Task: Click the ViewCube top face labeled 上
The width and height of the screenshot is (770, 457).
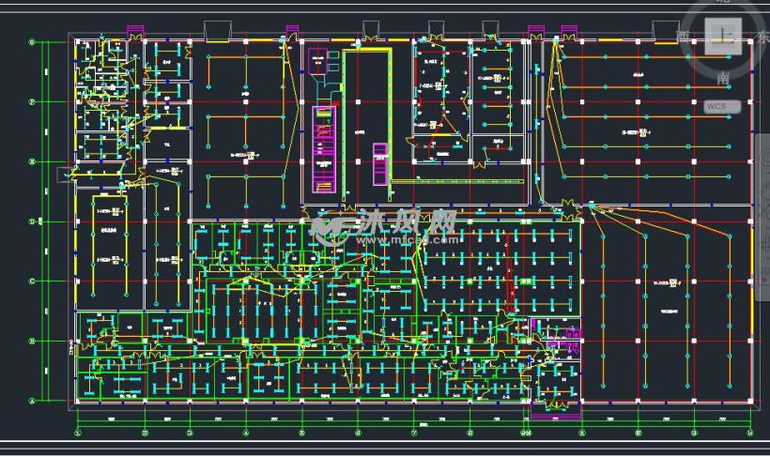Action: point(722,37)
